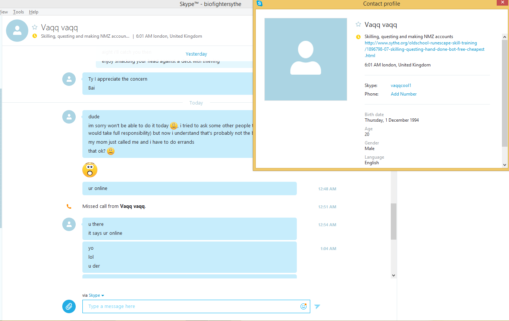Click the 12:54 AM timestamp
Viewport: 509px width, 321px height.
(327, 225)
